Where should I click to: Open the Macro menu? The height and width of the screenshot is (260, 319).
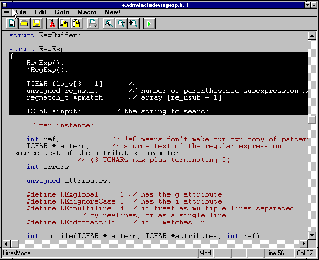[87, 12]
